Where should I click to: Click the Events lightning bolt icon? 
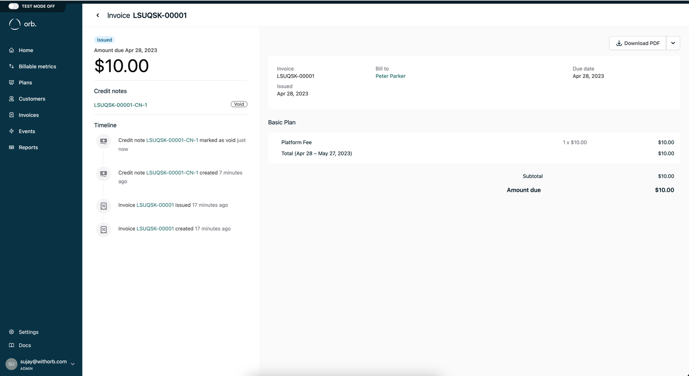coord(12,131)
